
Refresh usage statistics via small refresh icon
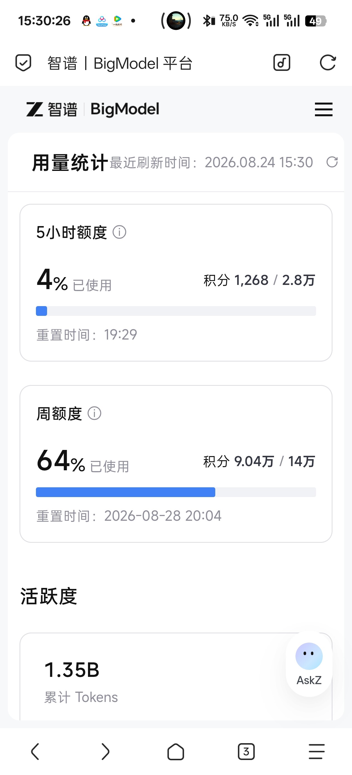click(332, 162)
